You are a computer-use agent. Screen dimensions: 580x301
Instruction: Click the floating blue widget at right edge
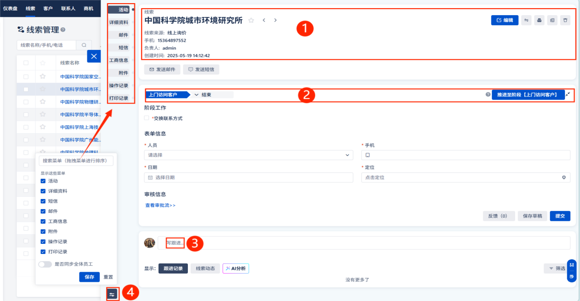[x=571, y=271]
